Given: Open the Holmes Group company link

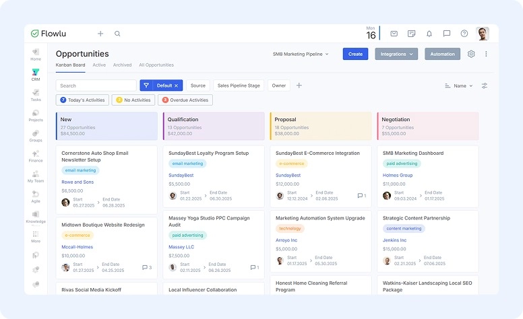Looking at the screenshot, I should 398,175.
